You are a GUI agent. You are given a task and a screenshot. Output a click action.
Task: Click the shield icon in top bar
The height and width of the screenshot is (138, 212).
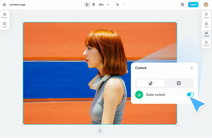(182, 5)
